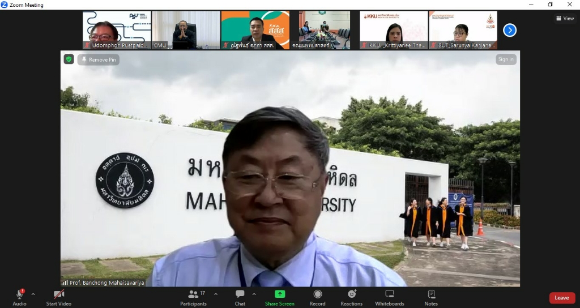Open the Notes tool
The height and width of the screenshot is (308, 580).
point(431,297)
